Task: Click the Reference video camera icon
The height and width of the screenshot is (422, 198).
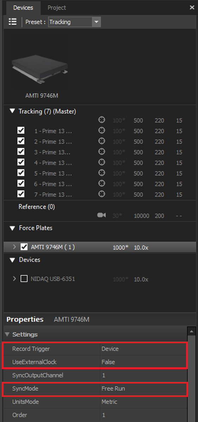Action: click(x=101, y=215)
